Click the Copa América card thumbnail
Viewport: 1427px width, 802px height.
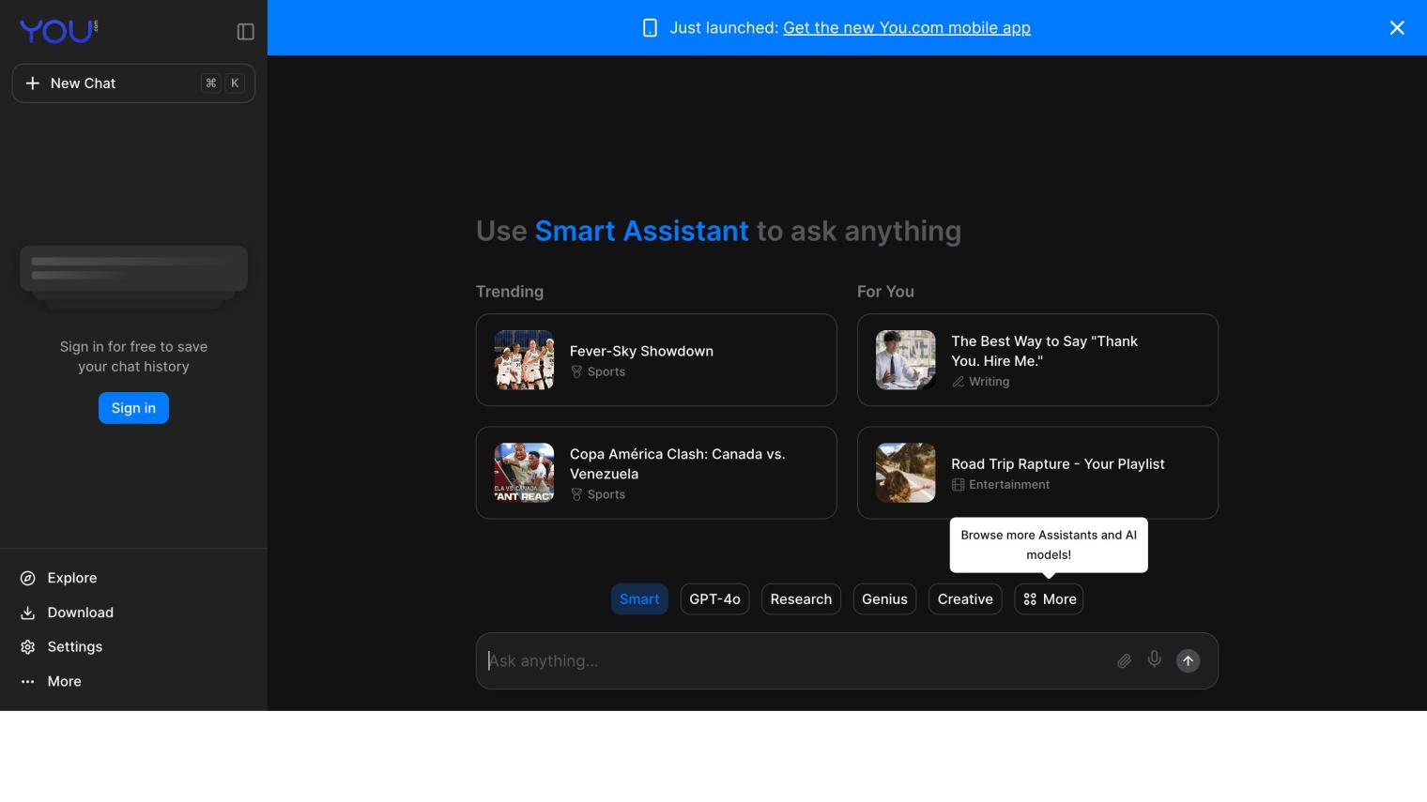[524, 473]
